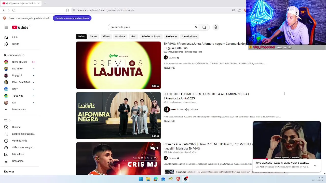Open Premios LaJunta 6:03:55 thumbnail
Viewport: 326px width, 183px height.
click(x=118, y=65)
